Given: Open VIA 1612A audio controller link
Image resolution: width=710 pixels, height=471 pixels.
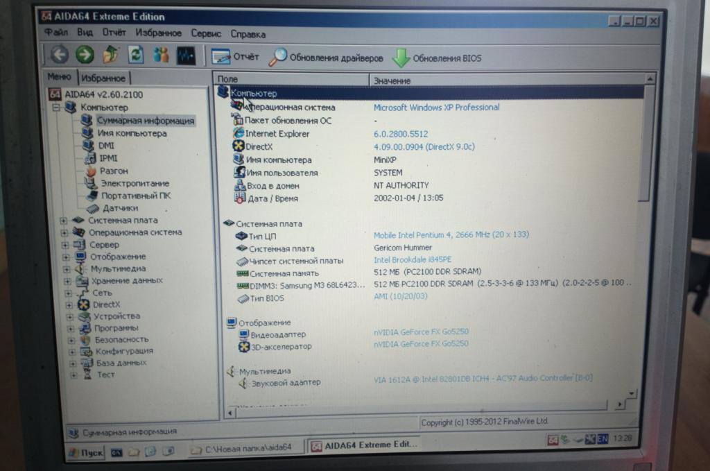Looking at the screenshot, I should tap(483, 379).
